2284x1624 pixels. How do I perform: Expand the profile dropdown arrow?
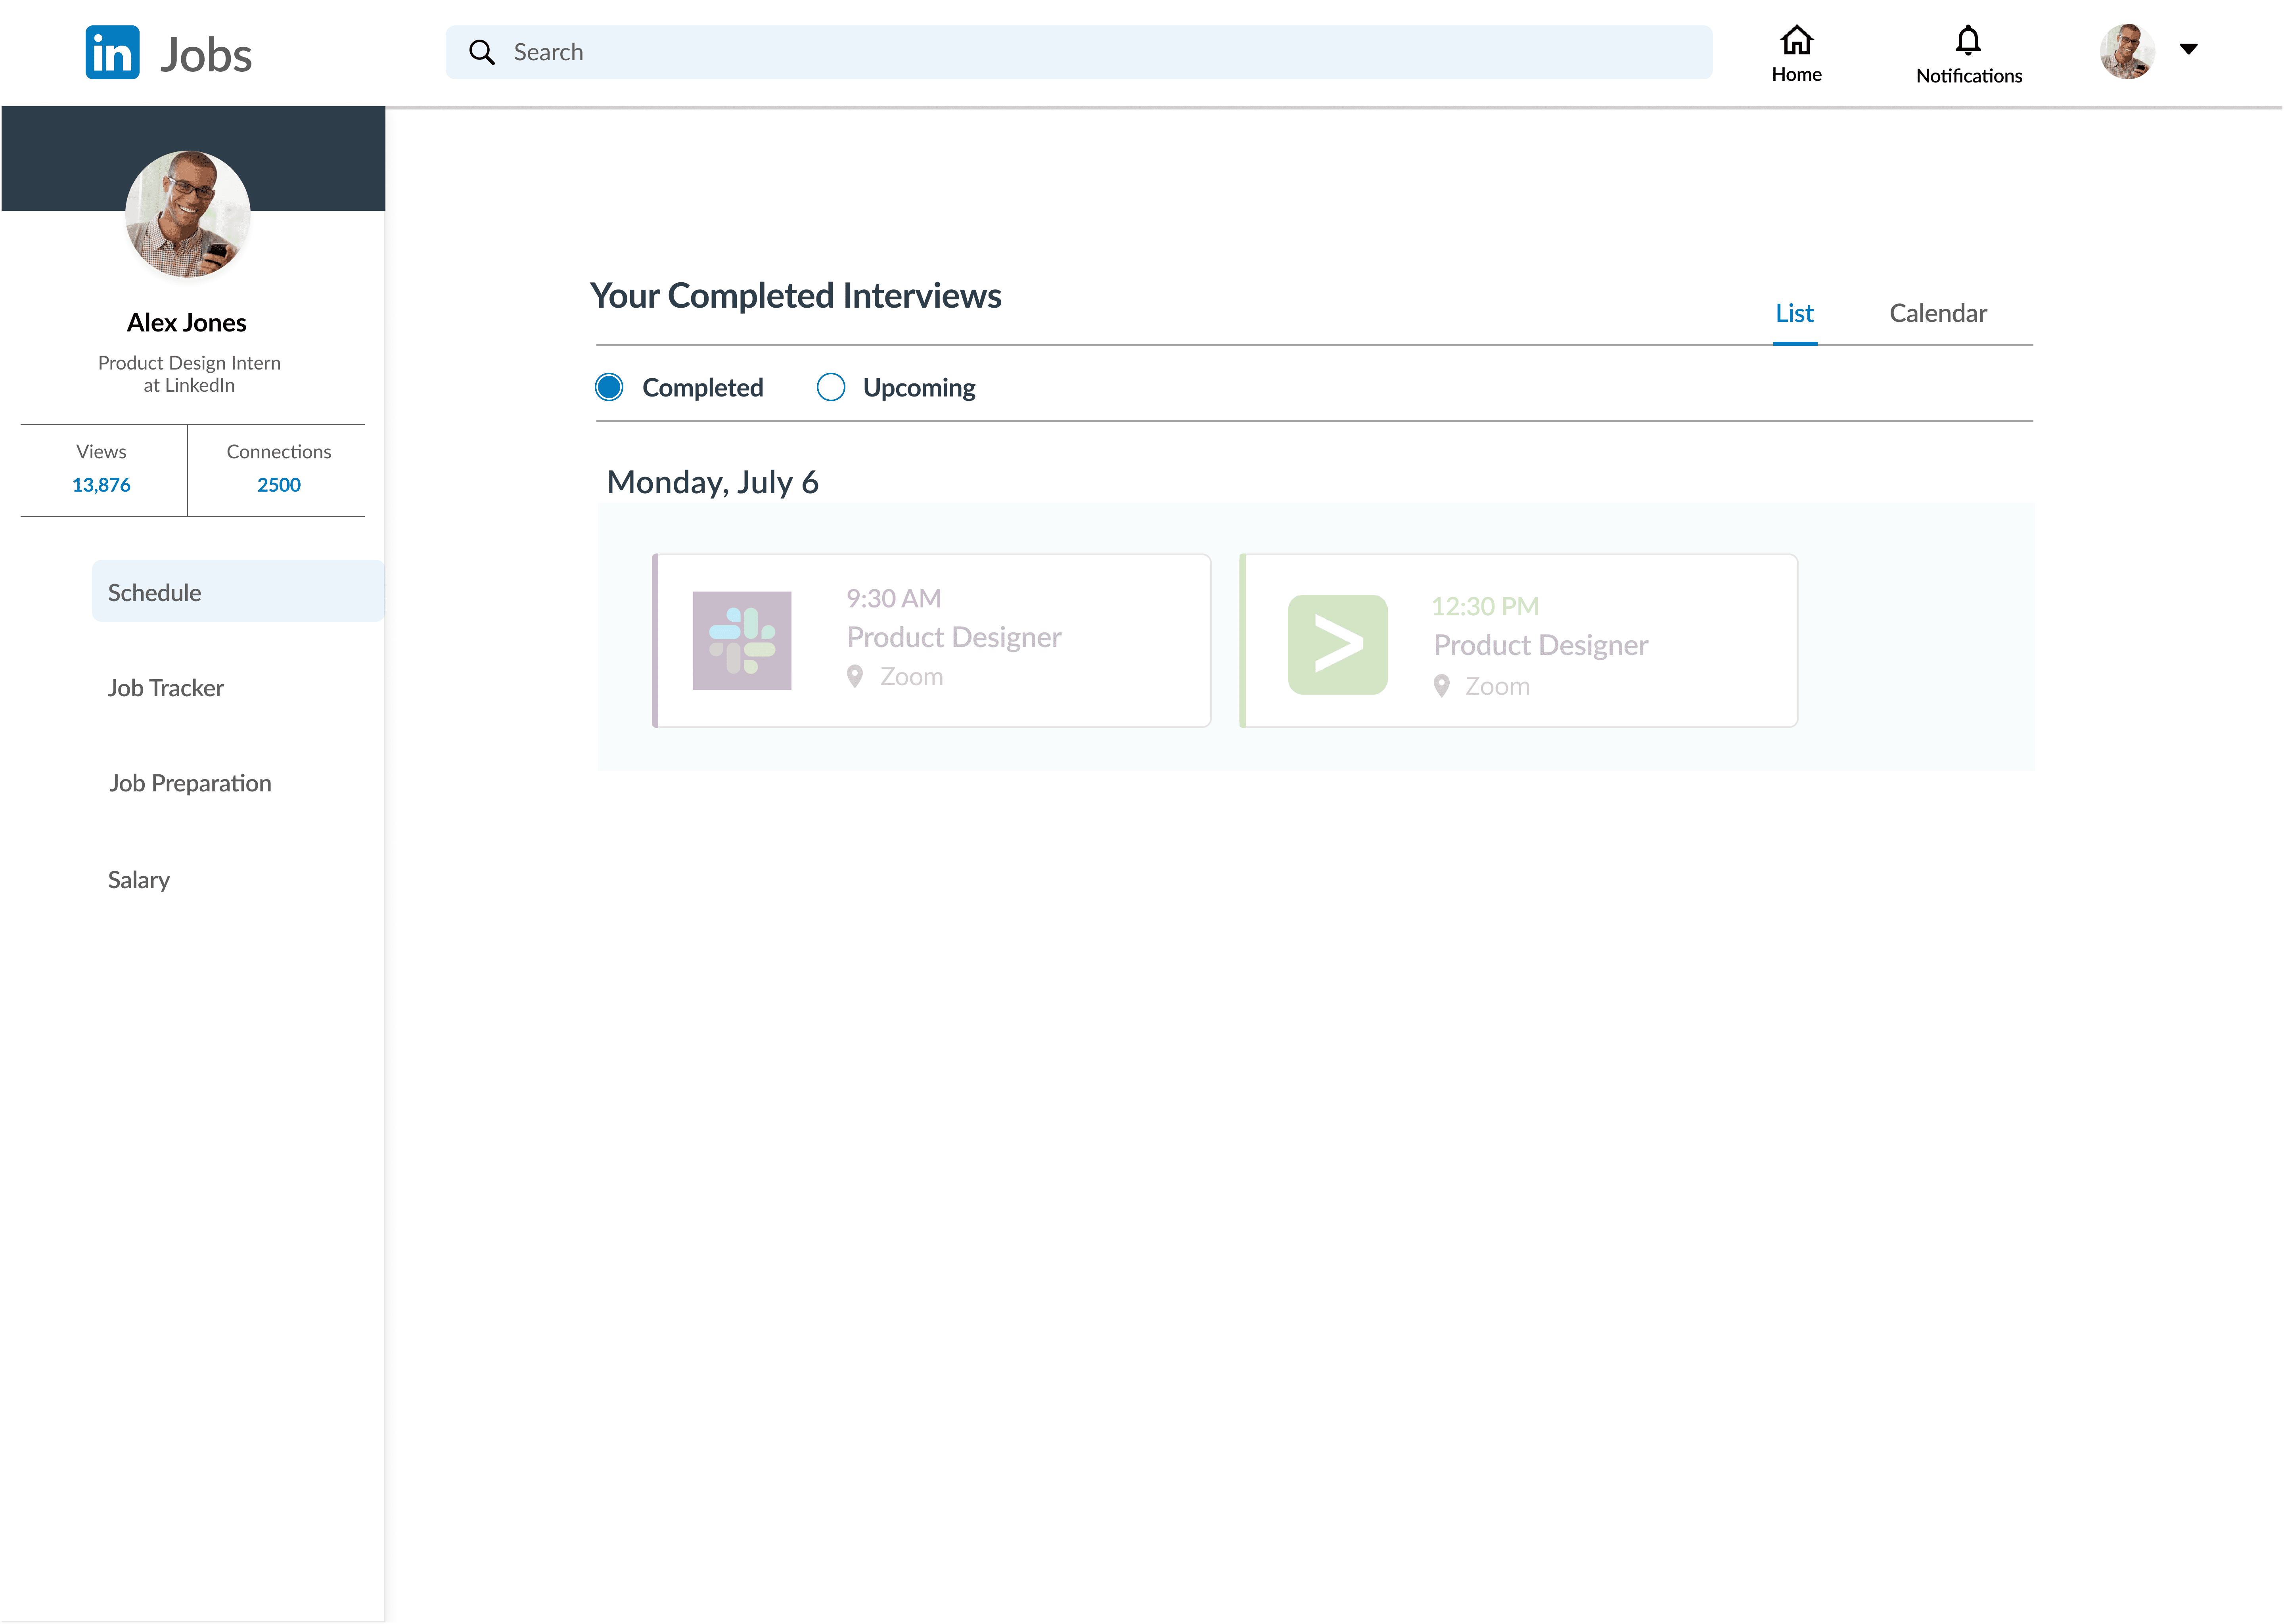tap(2188, 49)
